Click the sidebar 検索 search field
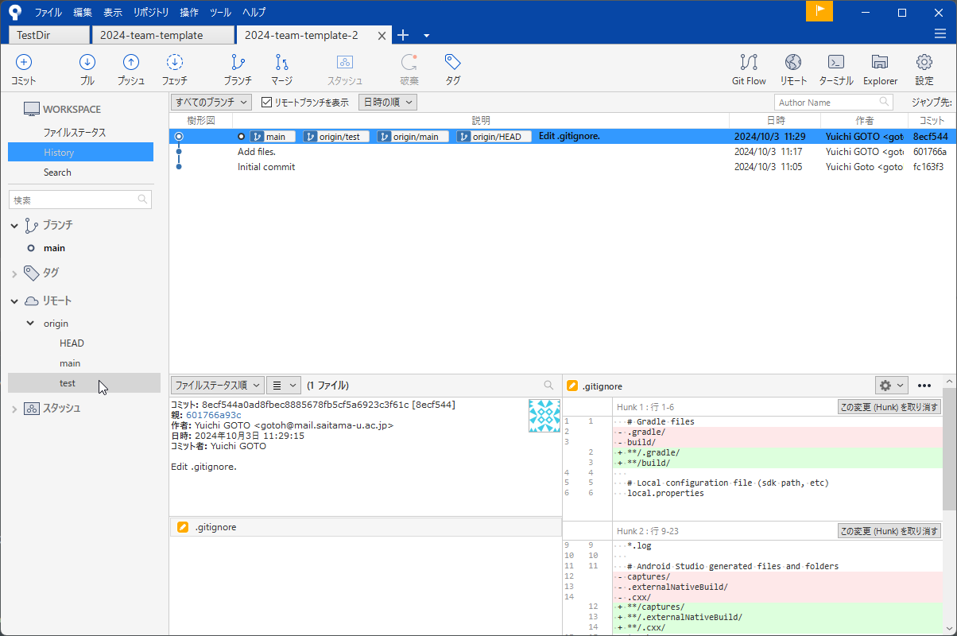Image resolution: width=957 pixels, height=636 pixels. tap(79, 200)
